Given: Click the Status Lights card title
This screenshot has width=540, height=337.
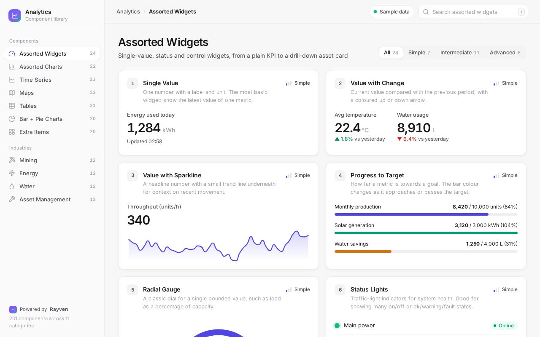Looking at the screenshot, I should (x=369, y=289).
